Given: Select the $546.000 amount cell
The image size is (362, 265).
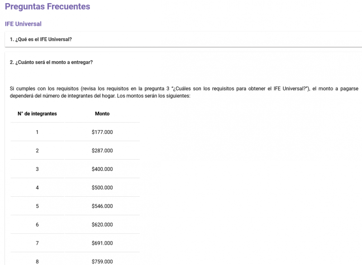Looking at the screenshot, I should (x=102, y=206).
